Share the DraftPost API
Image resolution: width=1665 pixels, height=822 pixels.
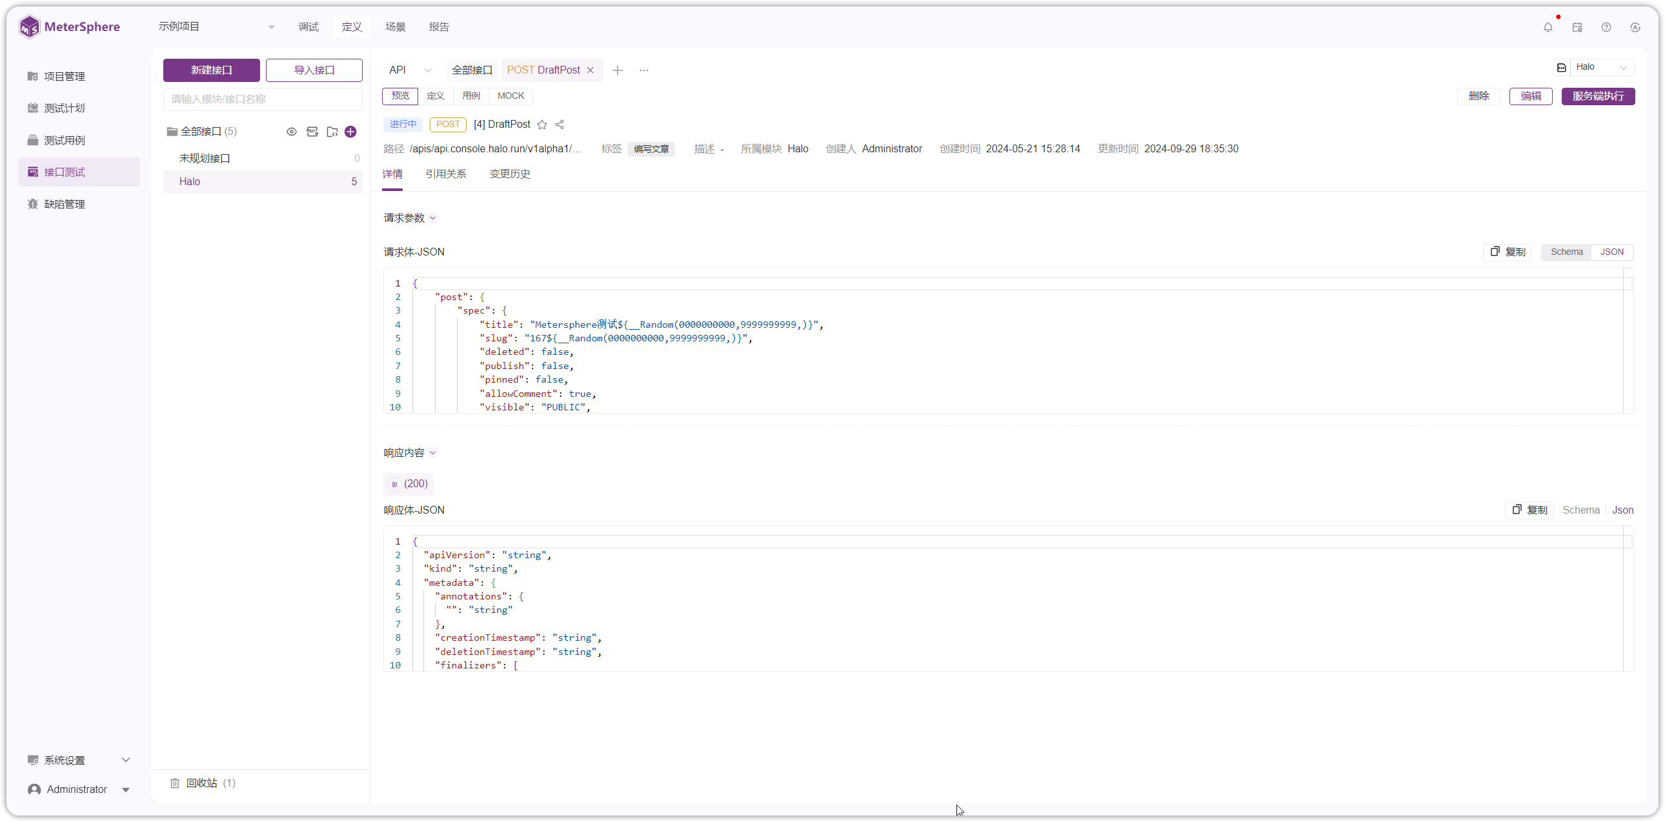pyautogui.click(x=560, y=125)
